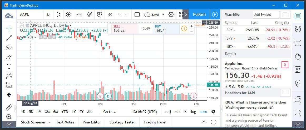
Task: Select the Text annotation tool
Action: (9, 67)
